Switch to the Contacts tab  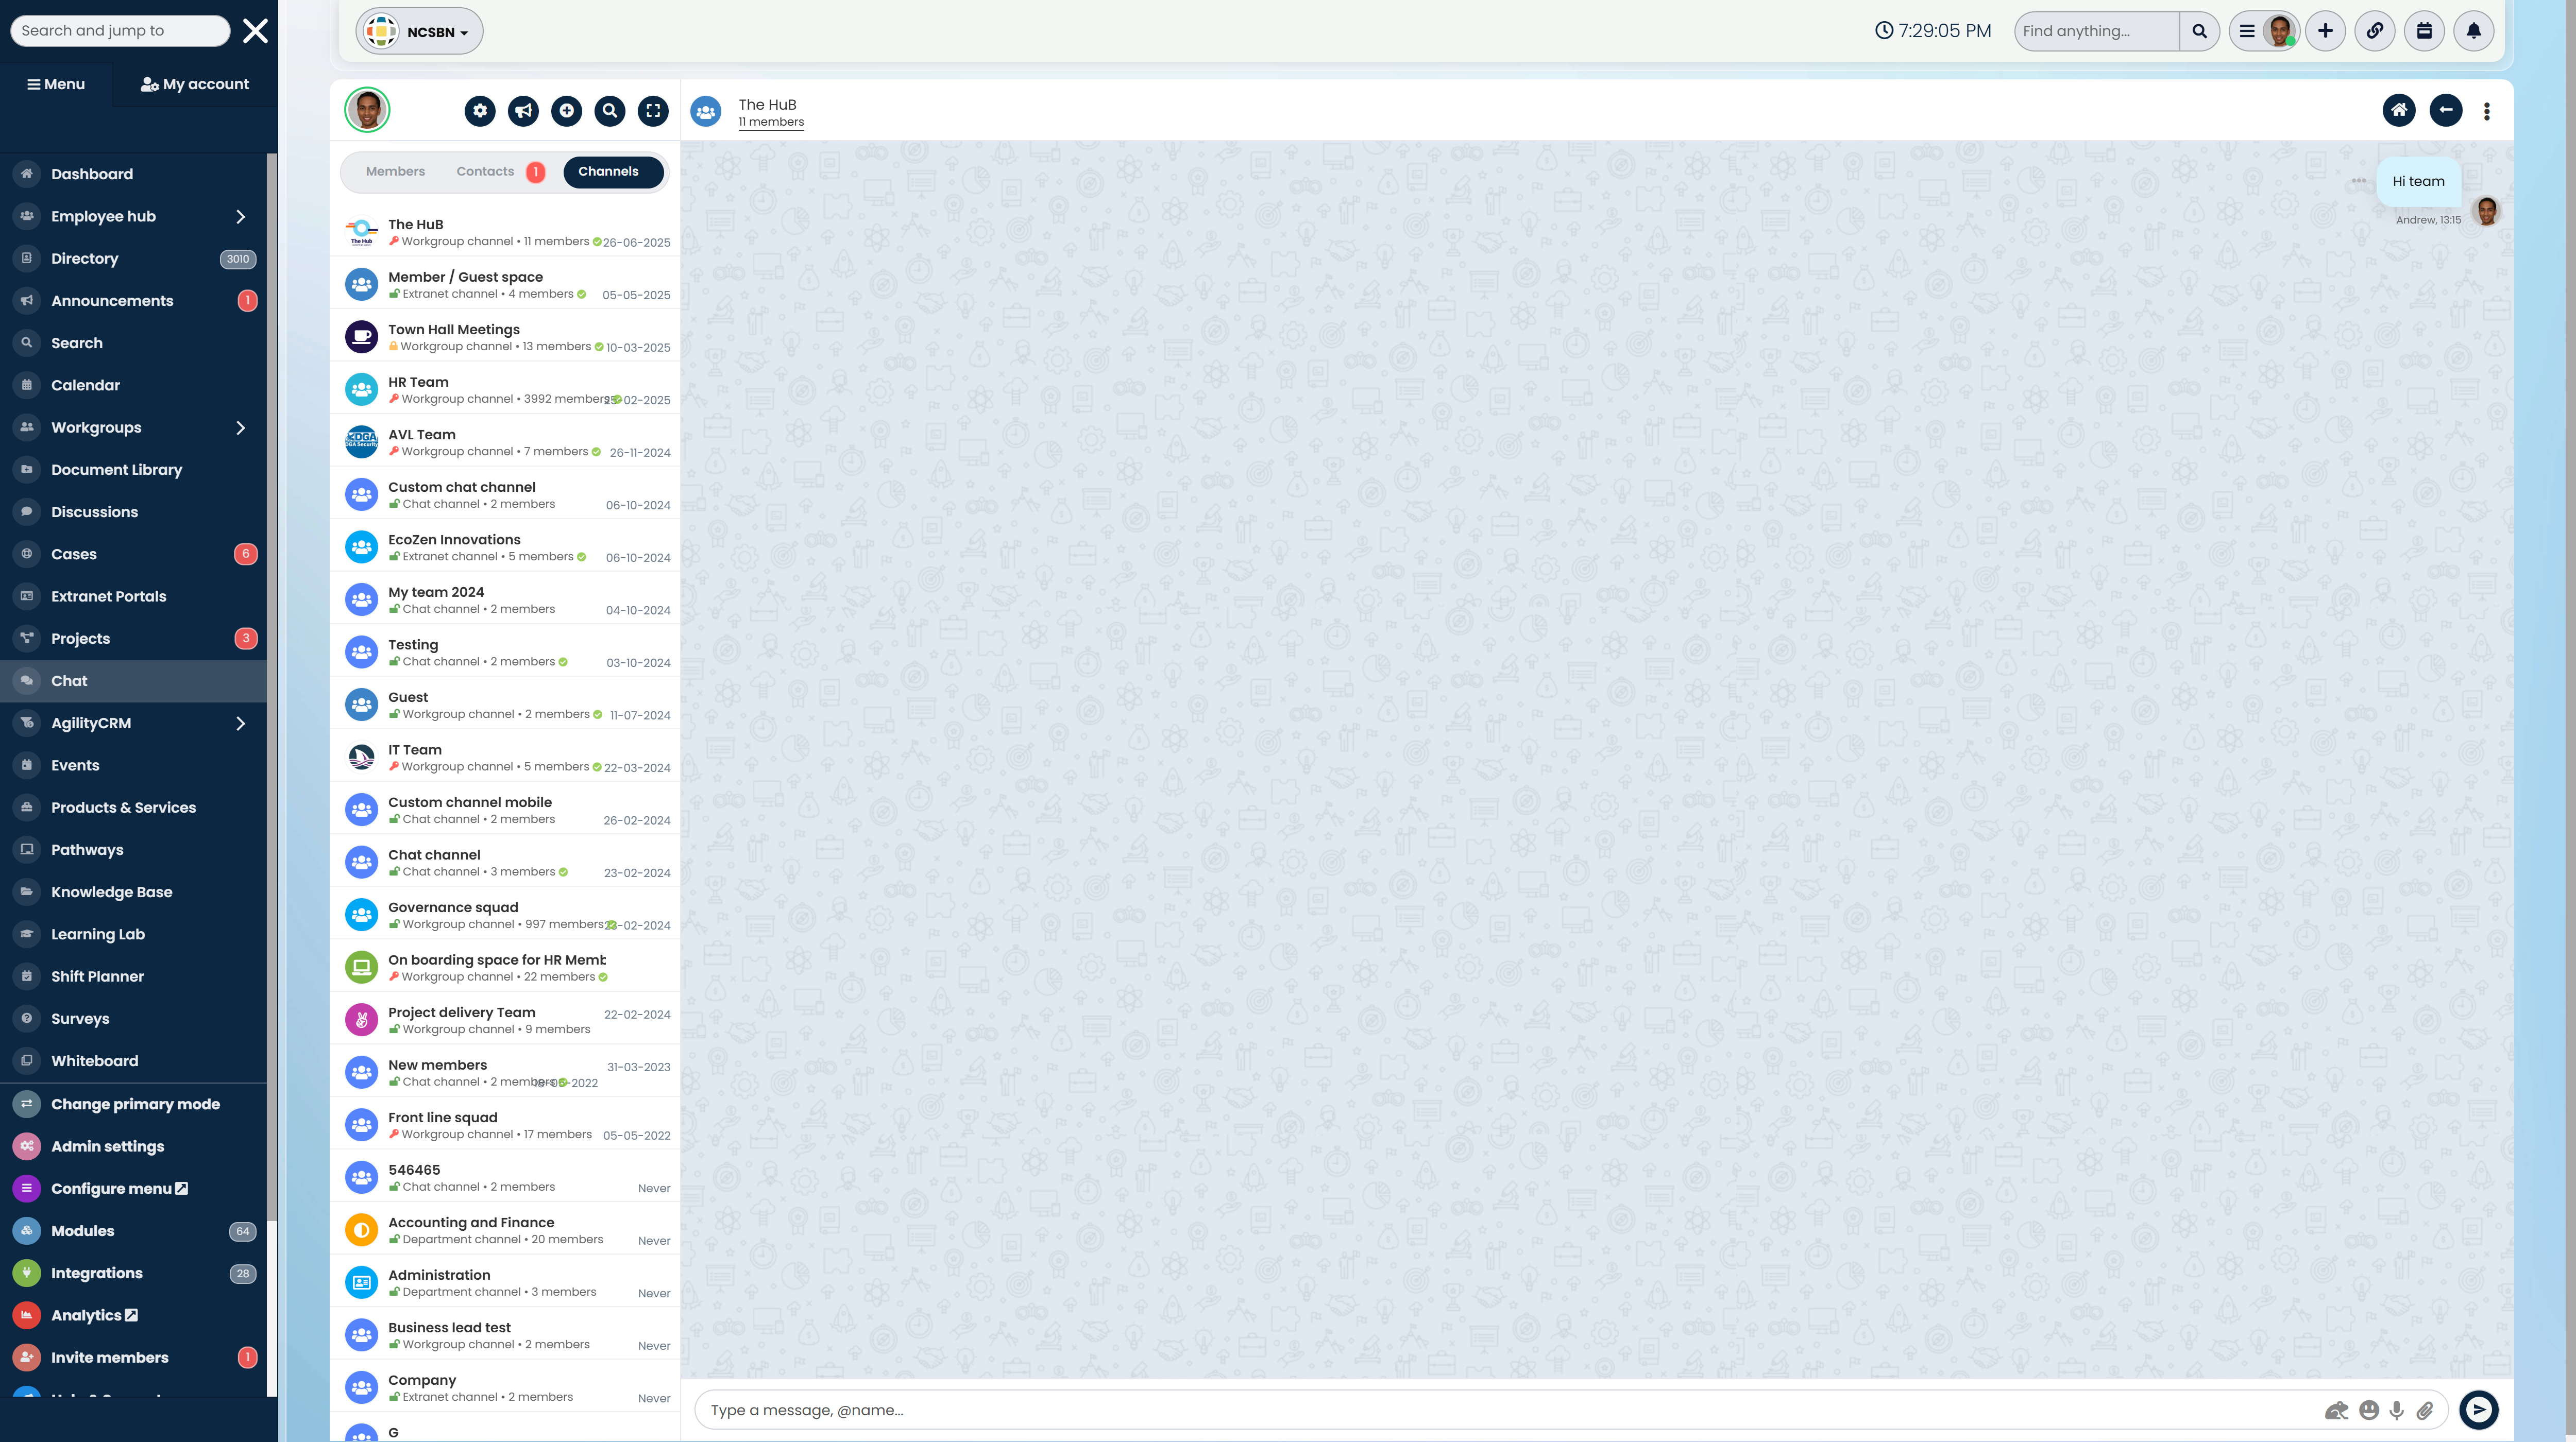click(x=485, y=172)
